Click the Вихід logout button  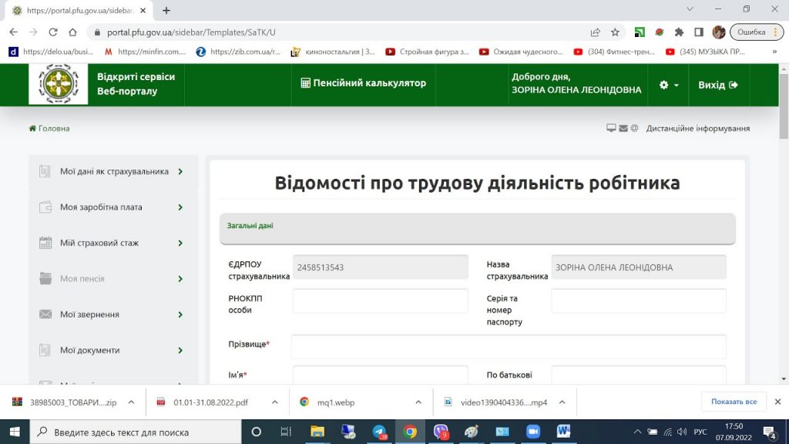[x=717, y=85]
